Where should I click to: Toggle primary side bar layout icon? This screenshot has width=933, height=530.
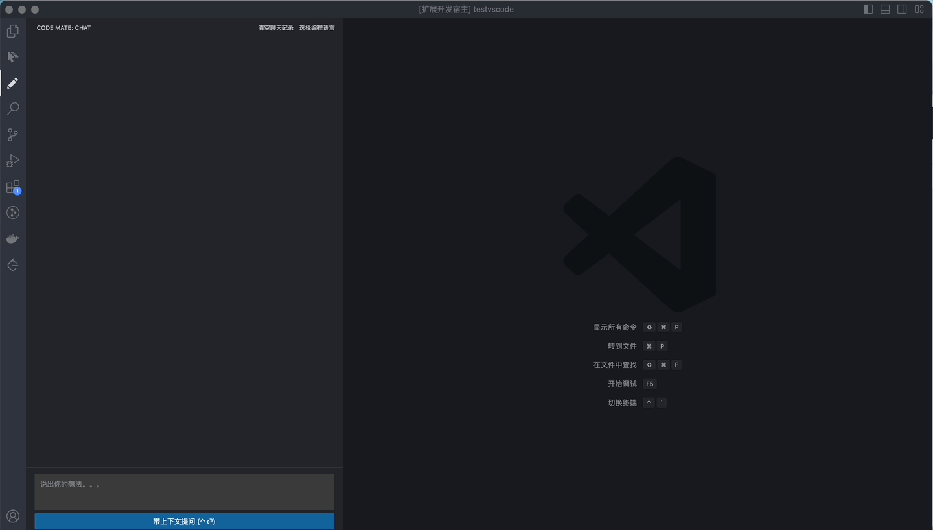click(869, 9)
